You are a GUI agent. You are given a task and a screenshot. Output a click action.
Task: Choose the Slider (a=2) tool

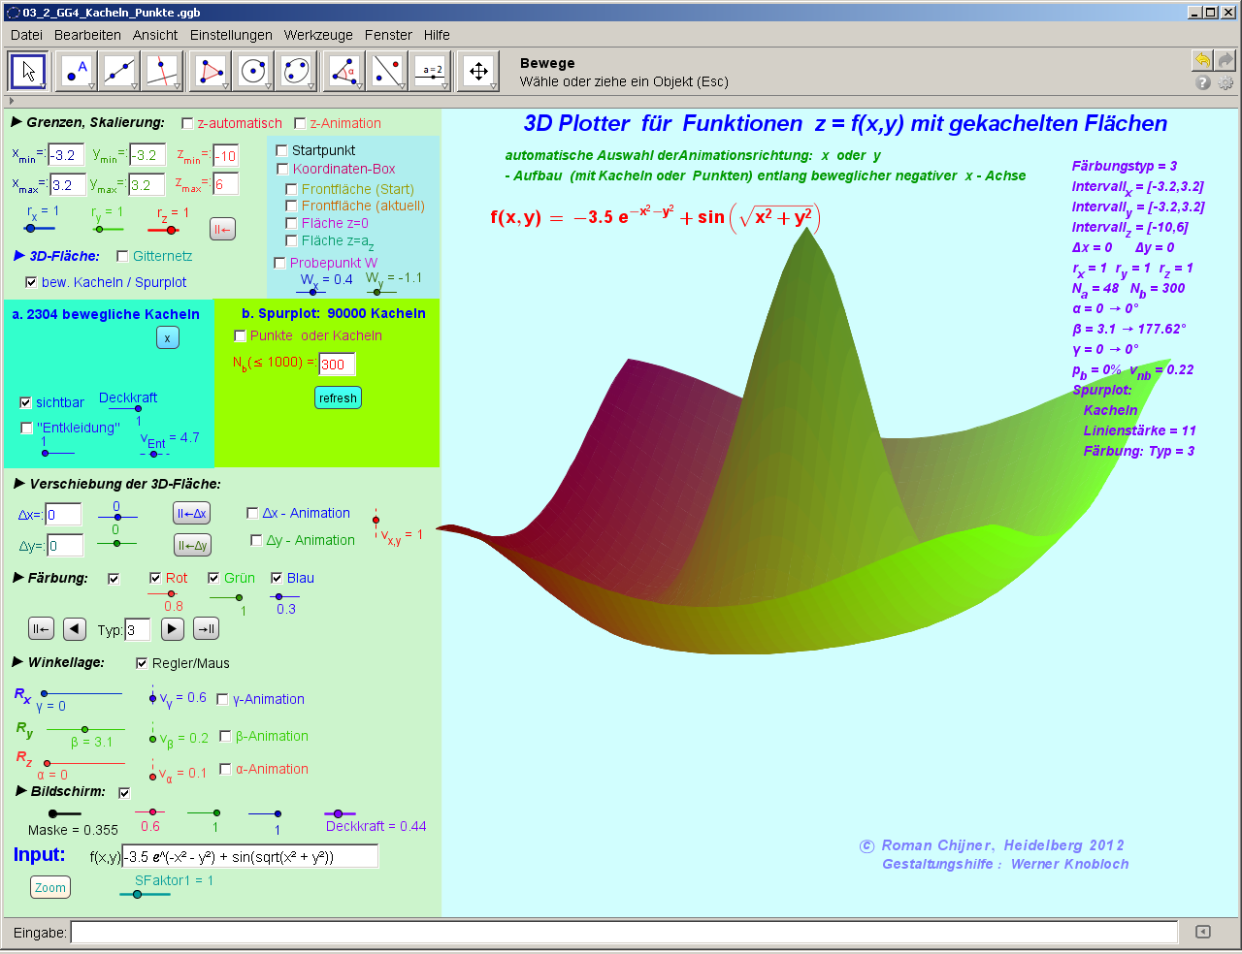[432, 72]
